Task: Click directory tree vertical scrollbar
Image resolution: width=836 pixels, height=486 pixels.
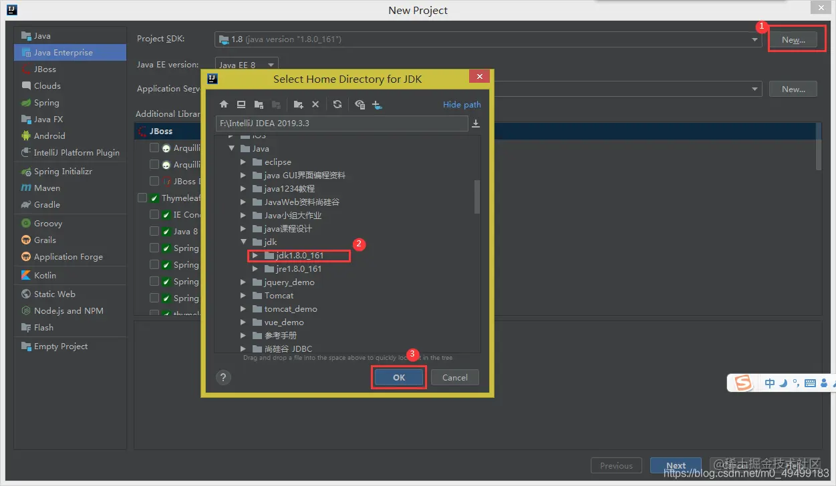Action: (x=477, y=196)
